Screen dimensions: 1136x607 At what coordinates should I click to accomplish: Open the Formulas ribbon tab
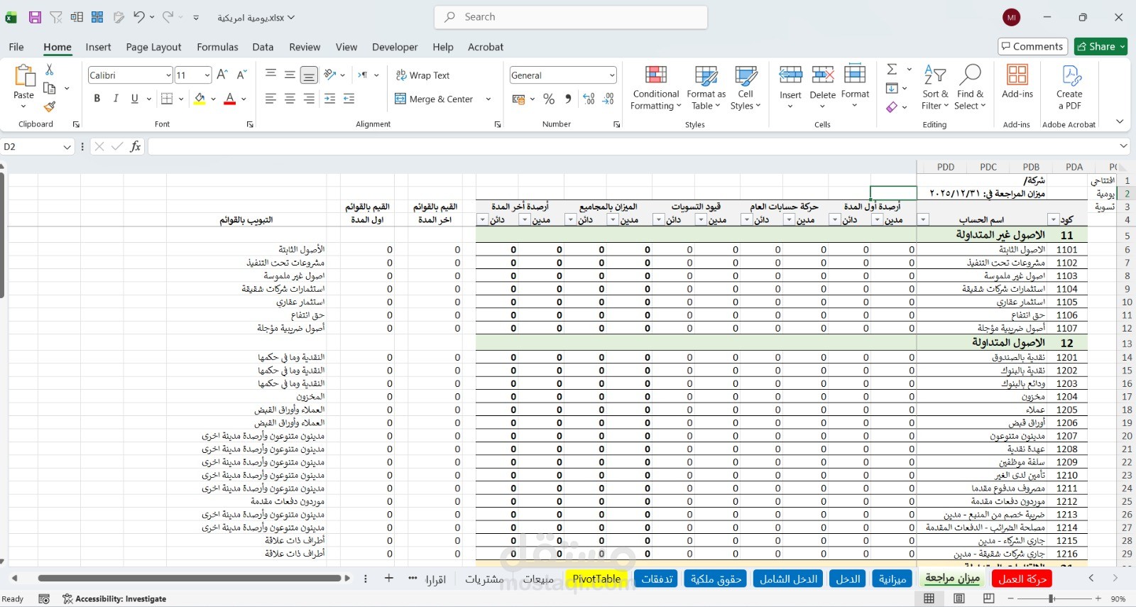pos(217,47)
